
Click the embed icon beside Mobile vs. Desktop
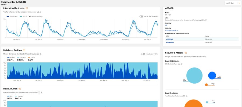pos(24,50)
